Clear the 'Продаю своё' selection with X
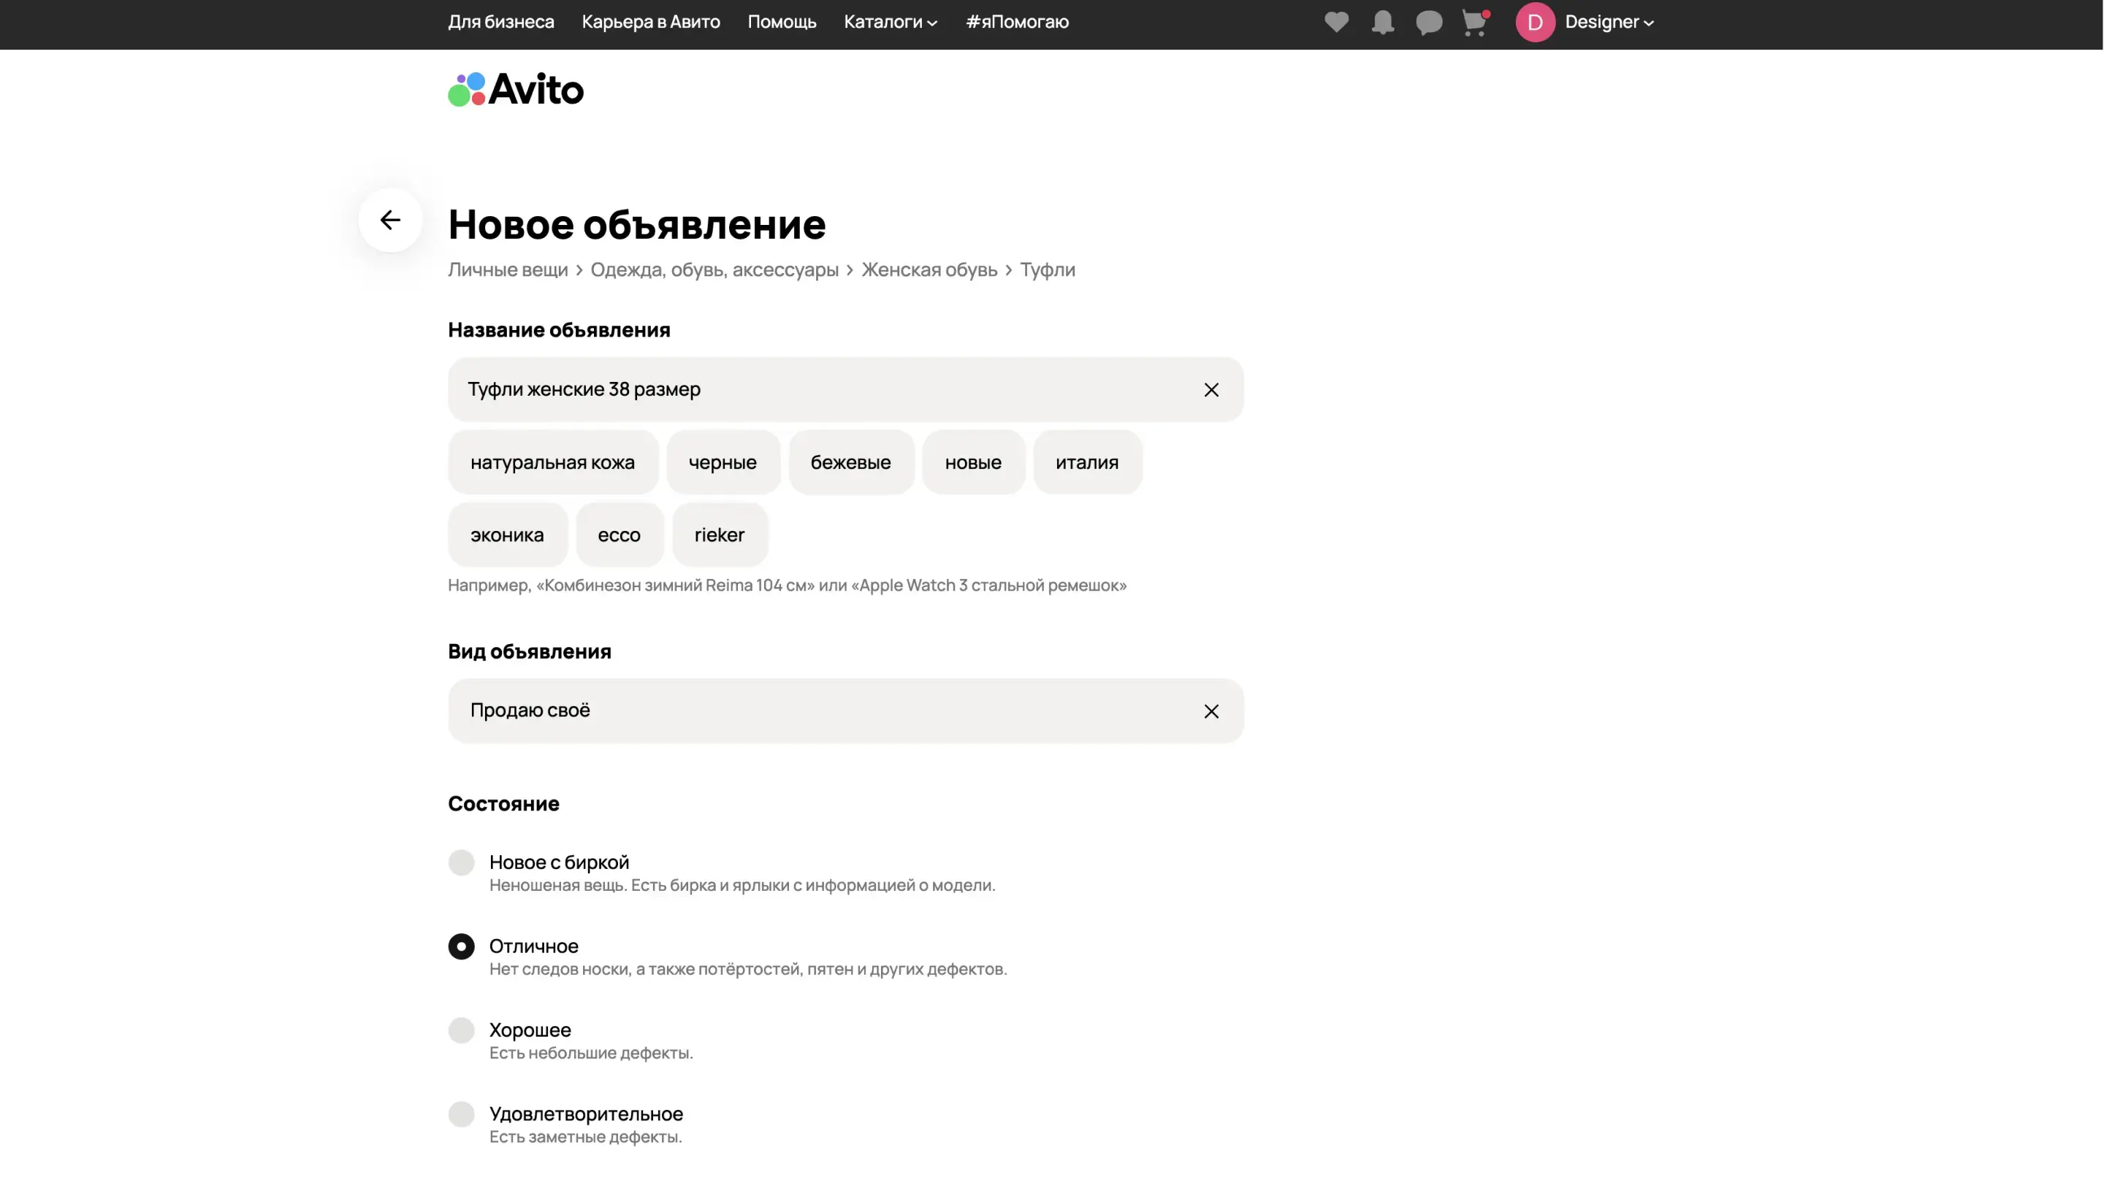The image size is (2104, 1183). 1211,711
